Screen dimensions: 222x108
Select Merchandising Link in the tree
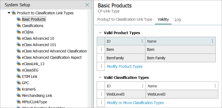(37, 96)
